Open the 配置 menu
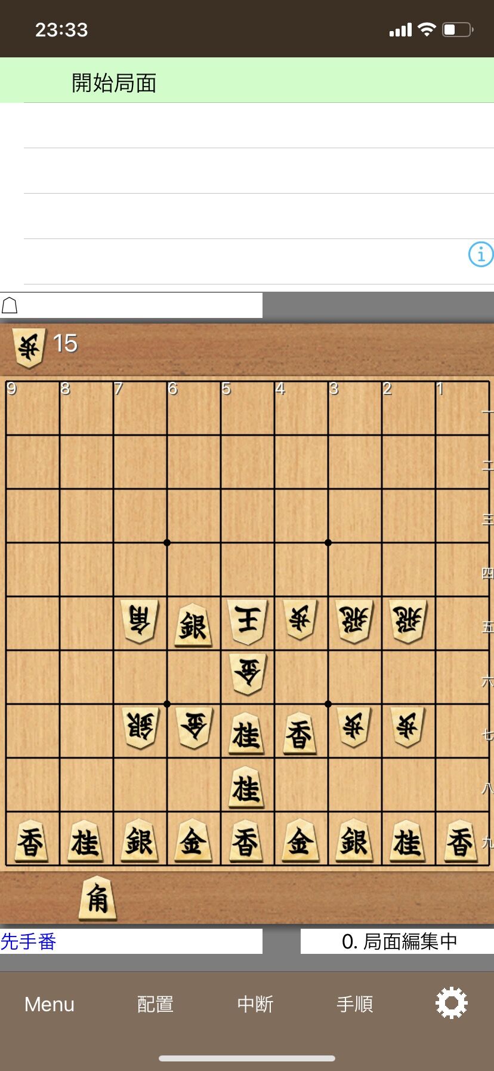 (x=155, y=1004)
